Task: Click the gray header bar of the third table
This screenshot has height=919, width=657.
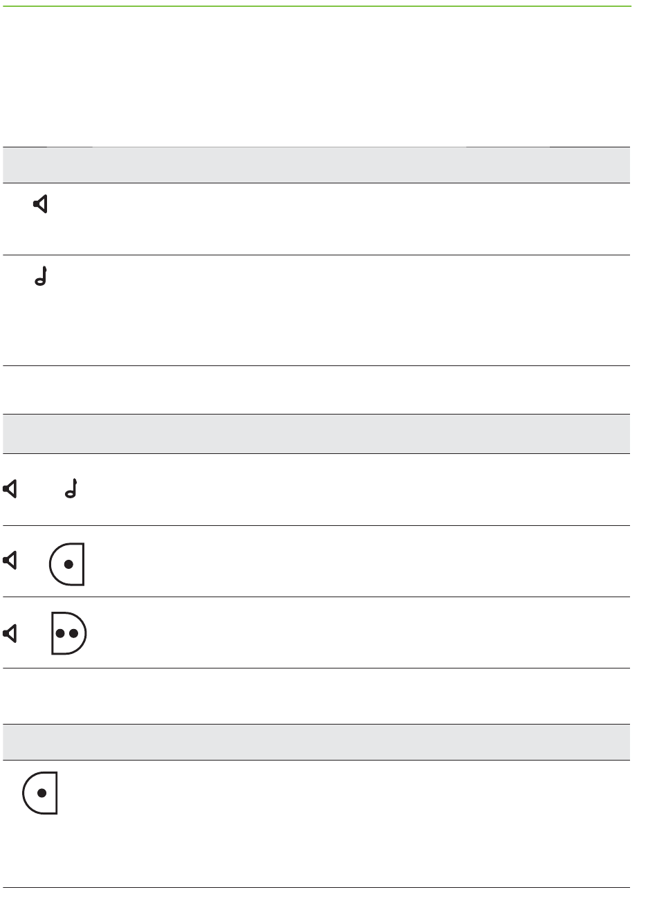Action: pos(315,742)
